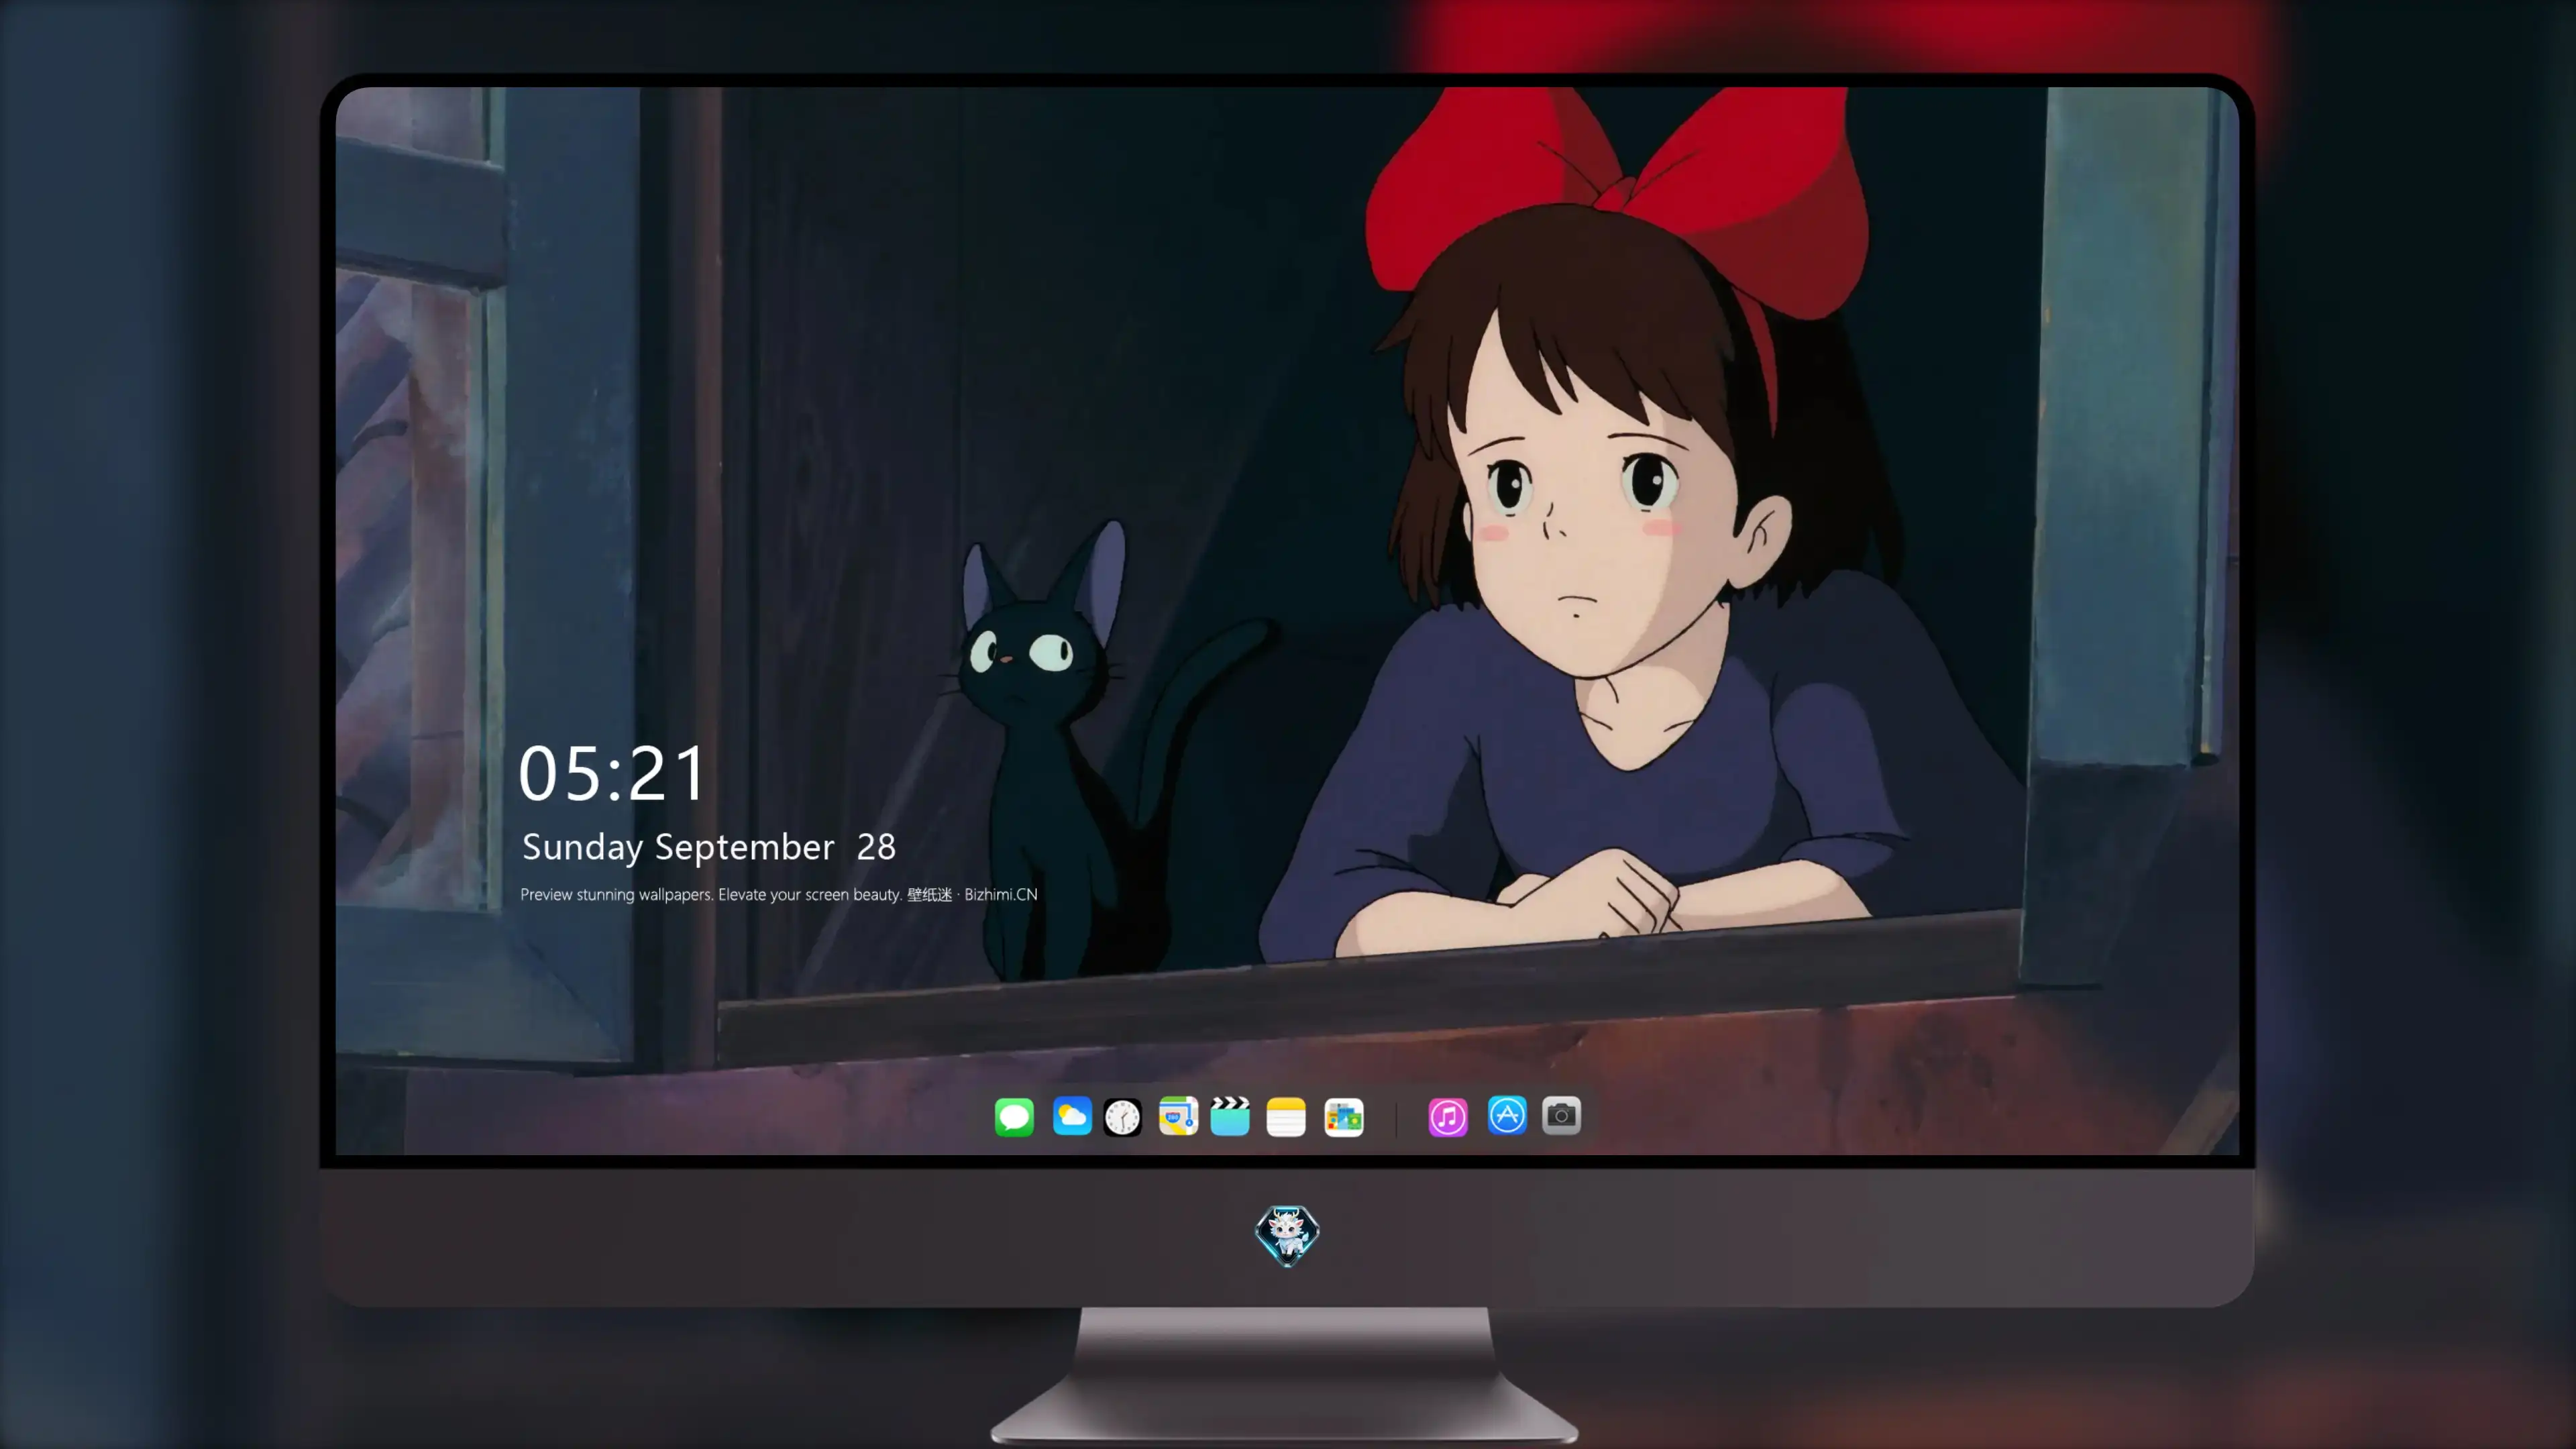Click the 'Preview stunning wallpapers' caption

(779, 894)
